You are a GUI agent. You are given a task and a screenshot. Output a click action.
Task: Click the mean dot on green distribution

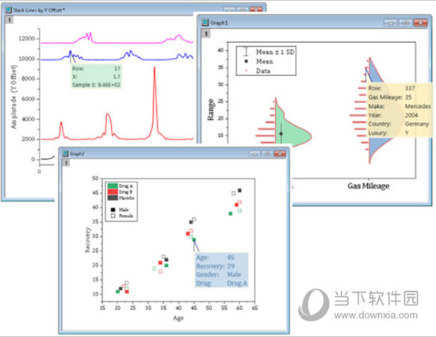pos(281,134)
